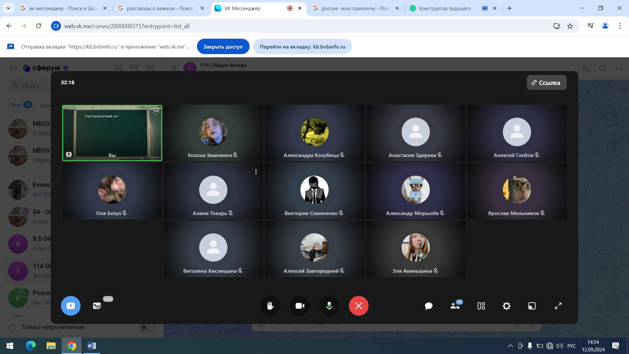This screenshot has width=629, height=354.
Task: Toggle the microphone button
Action: 329,306
